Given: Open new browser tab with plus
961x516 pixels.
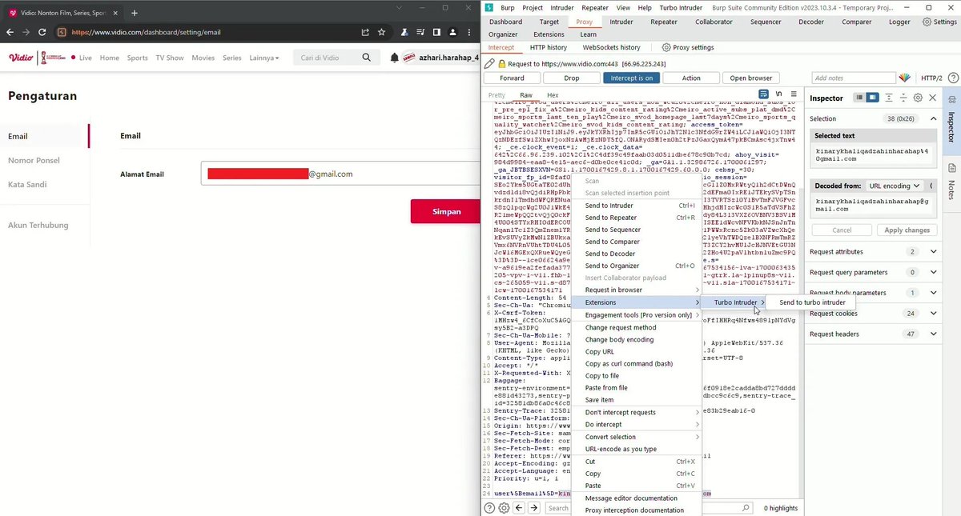Looking at the screenshot, I should pos(134,13).
